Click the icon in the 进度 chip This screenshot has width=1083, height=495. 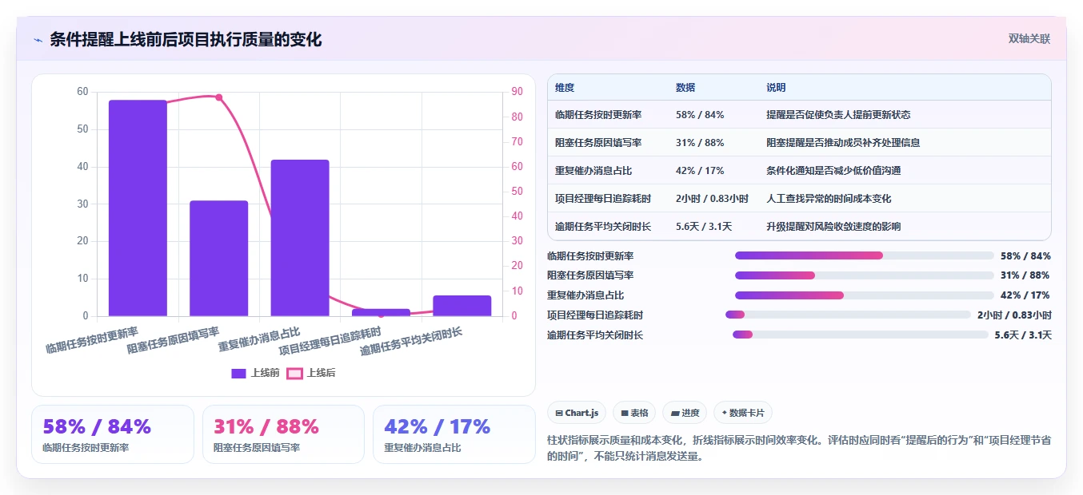click(x=674, y=414)
